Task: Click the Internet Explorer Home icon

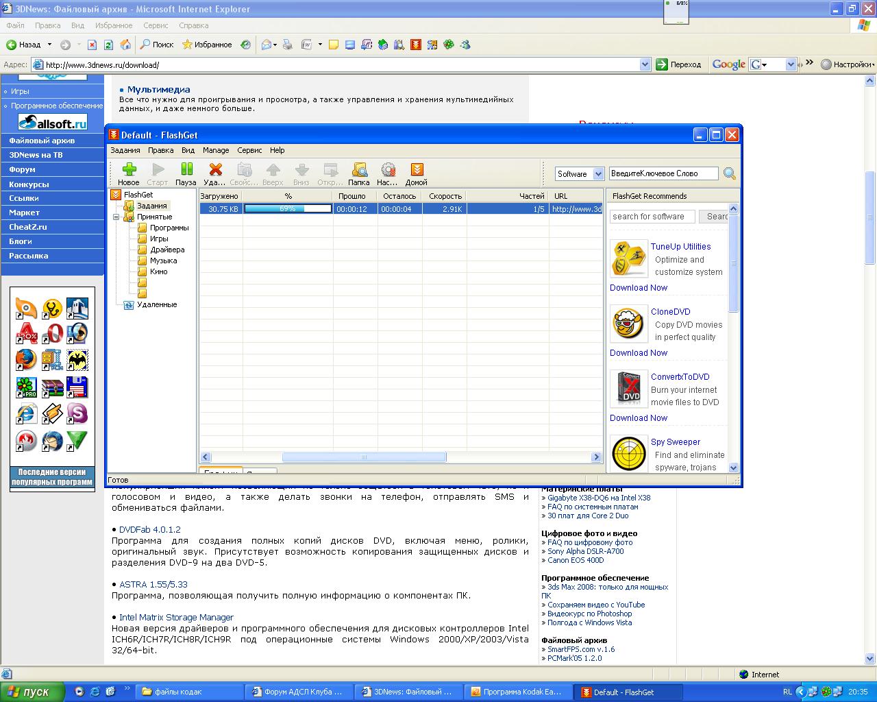Action: [x=125, y=45]
